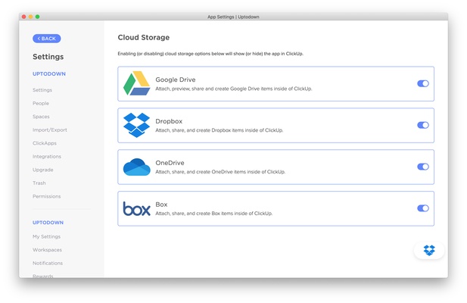
Task: Click the Box title text
Action: 161,205
